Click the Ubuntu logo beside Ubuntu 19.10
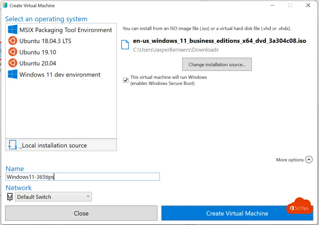Image resolution: width=319 pixels, height=225 pixels. coord(12,52)
